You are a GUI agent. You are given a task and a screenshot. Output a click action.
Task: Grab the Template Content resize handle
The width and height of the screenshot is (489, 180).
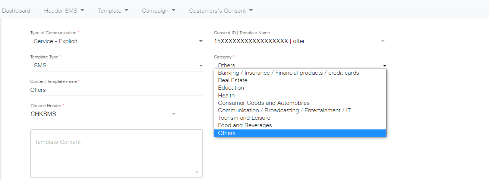tap(196, 171)
